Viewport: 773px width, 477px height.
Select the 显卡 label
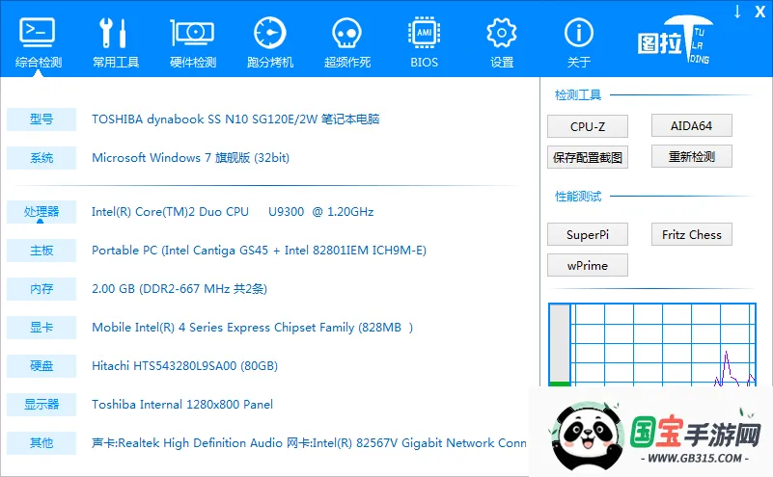click(x=41, y=328)
